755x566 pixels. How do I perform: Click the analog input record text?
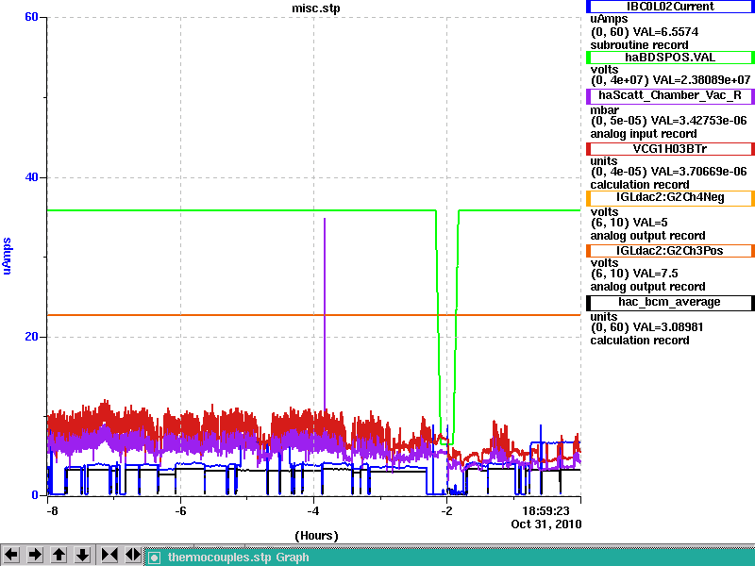pyautogui.click(x=644, y=134)
